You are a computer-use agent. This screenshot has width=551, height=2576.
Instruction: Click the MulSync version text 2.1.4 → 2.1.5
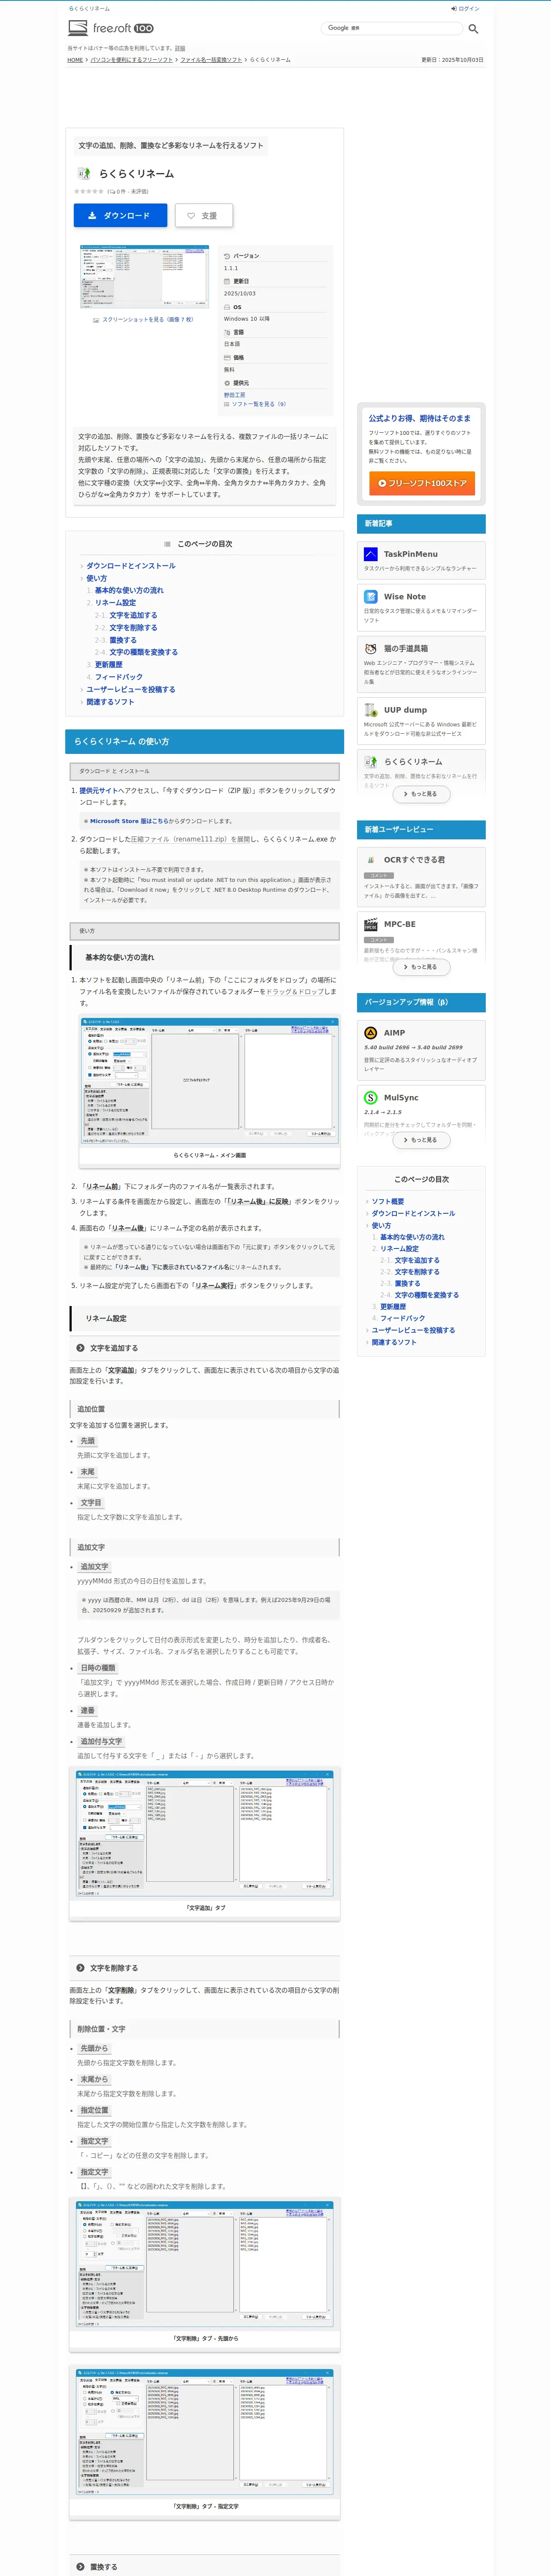pyautogui.click(x=383, y=1112)
